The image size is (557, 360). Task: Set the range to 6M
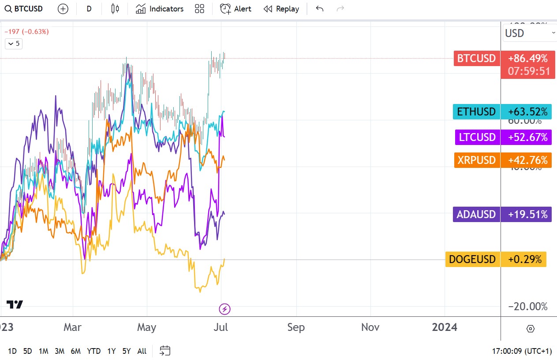76,351
